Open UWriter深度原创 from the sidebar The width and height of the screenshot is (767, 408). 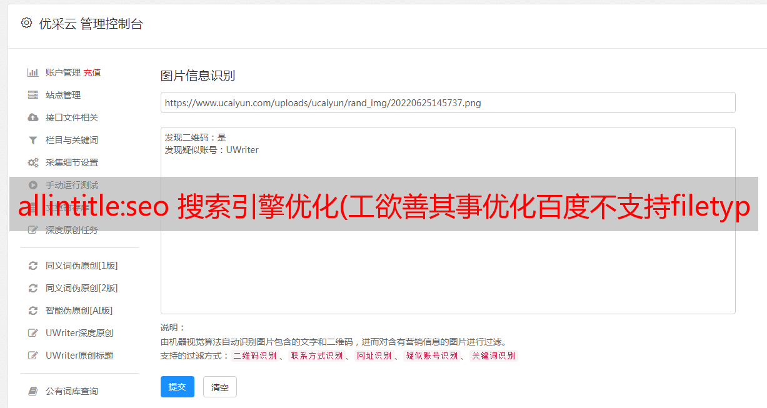[79, 333]
